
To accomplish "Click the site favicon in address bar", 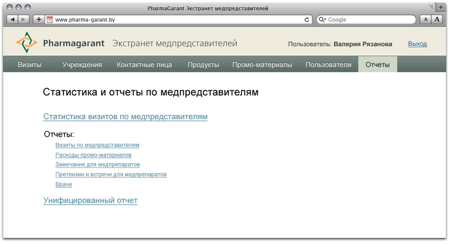I will (50, 20).
